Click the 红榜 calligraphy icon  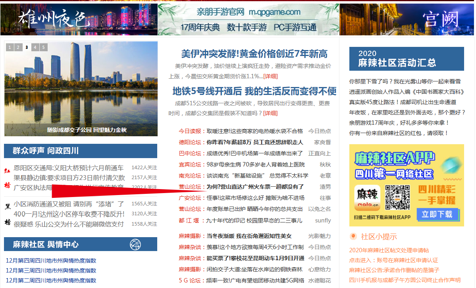[7, 178]
